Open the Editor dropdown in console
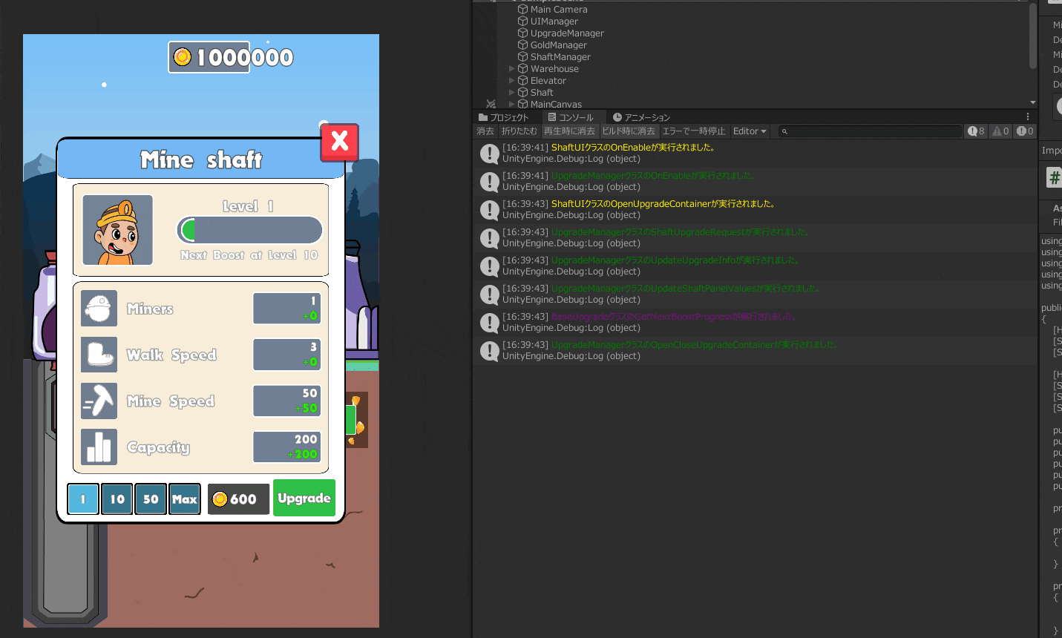Screen dimensions: 1062x638 coord(750,131)
